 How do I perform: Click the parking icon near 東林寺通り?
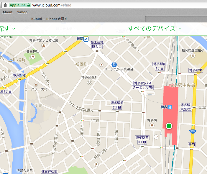(x=96, y=165)
